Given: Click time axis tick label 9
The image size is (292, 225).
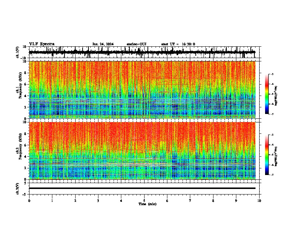Looking at the screenshot, I should [x=236, y=201].
